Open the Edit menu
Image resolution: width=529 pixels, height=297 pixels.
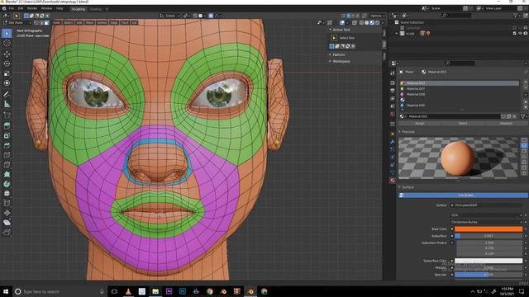pyautogui.click(x=21, y=8)
